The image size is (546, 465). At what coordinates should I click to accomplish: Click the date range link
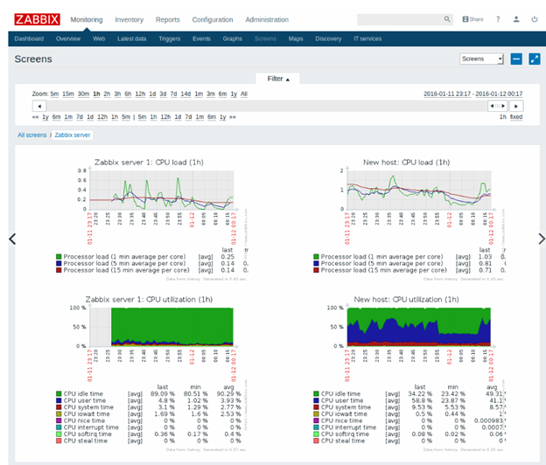pyautogui.click(x=472, y=94)
